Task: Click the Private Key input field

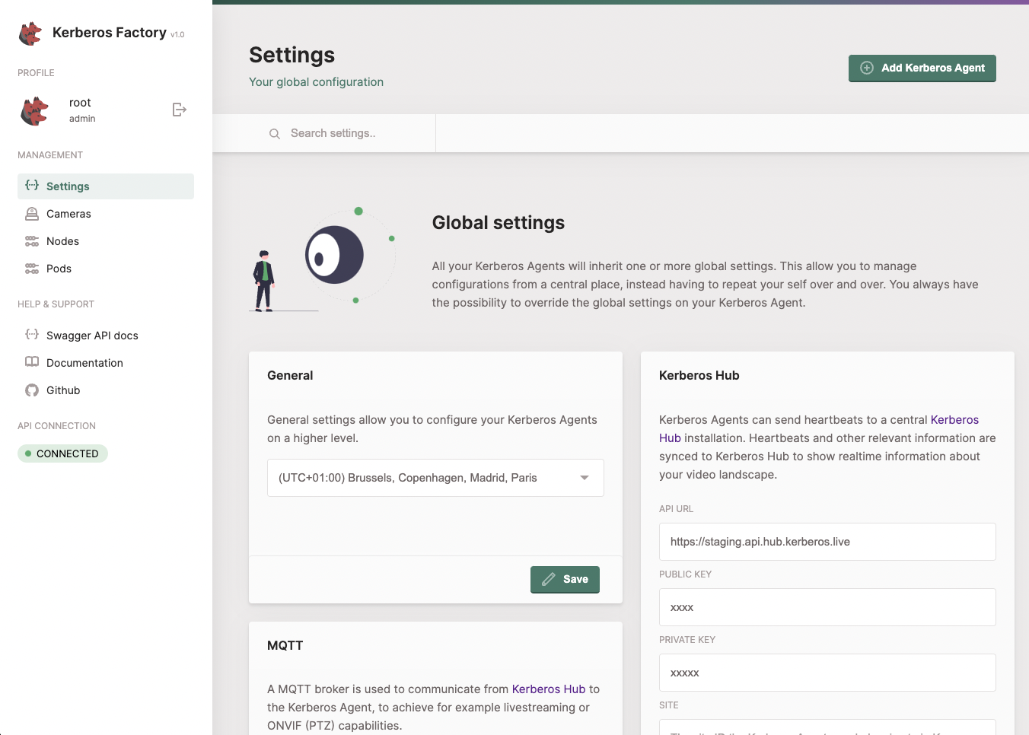Action: (827, 673)
